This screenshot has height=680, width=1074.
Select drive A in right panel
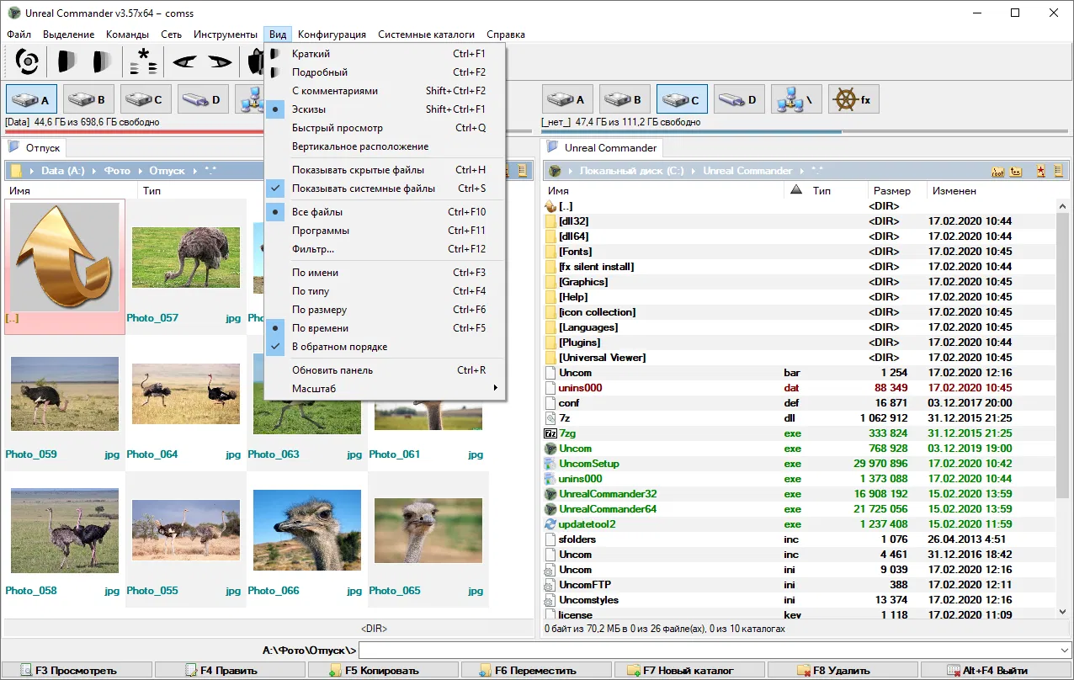pos(568,99)
